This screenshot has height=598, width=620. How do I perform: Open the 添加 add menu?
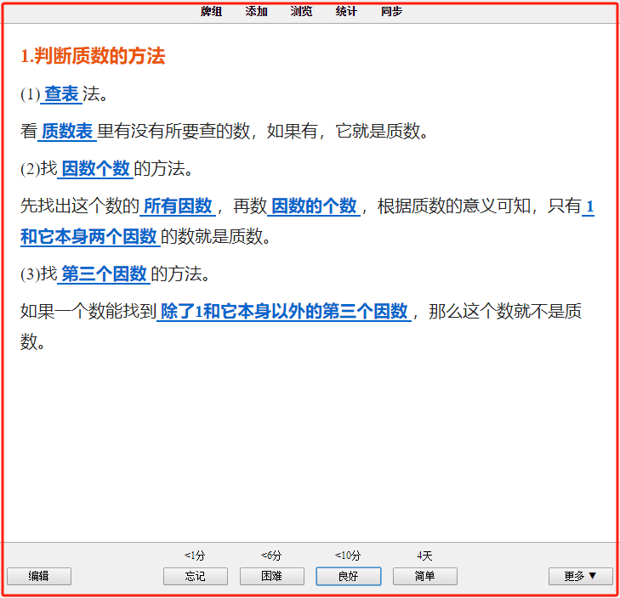[x=256, y=11]
